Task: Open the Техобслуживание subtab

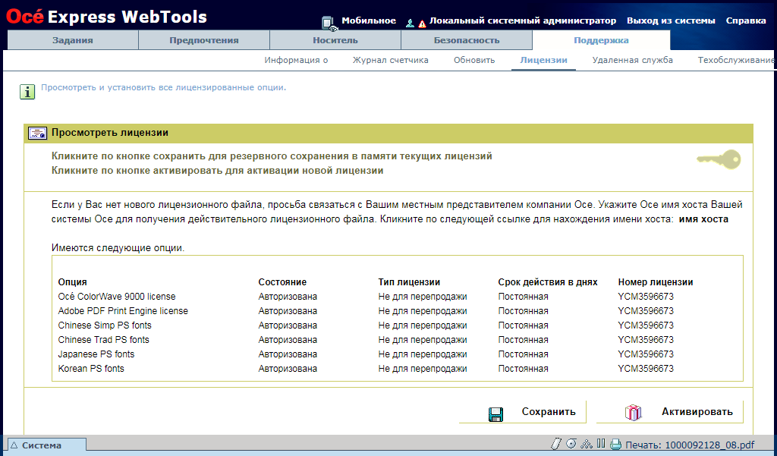Action: (737, 60)
